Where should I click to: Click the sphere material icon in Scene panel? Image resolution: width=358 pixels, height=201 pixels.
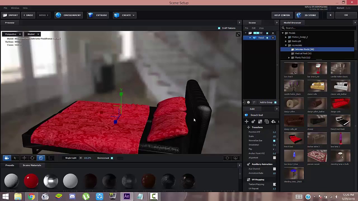pos(248,102)
